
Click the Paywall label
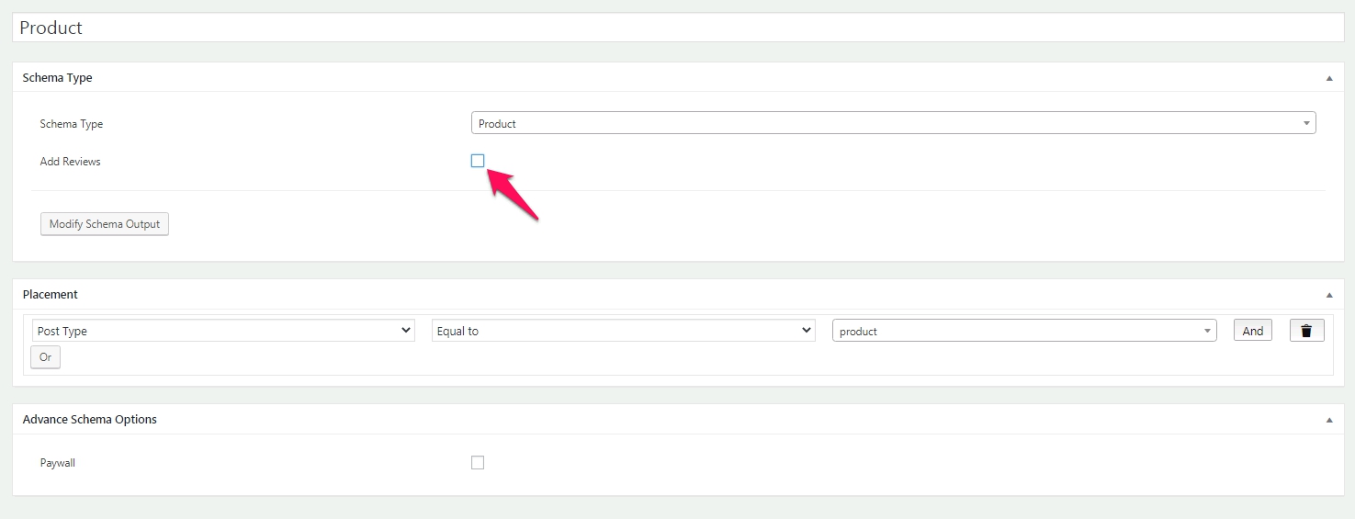(x=58, y=463)
